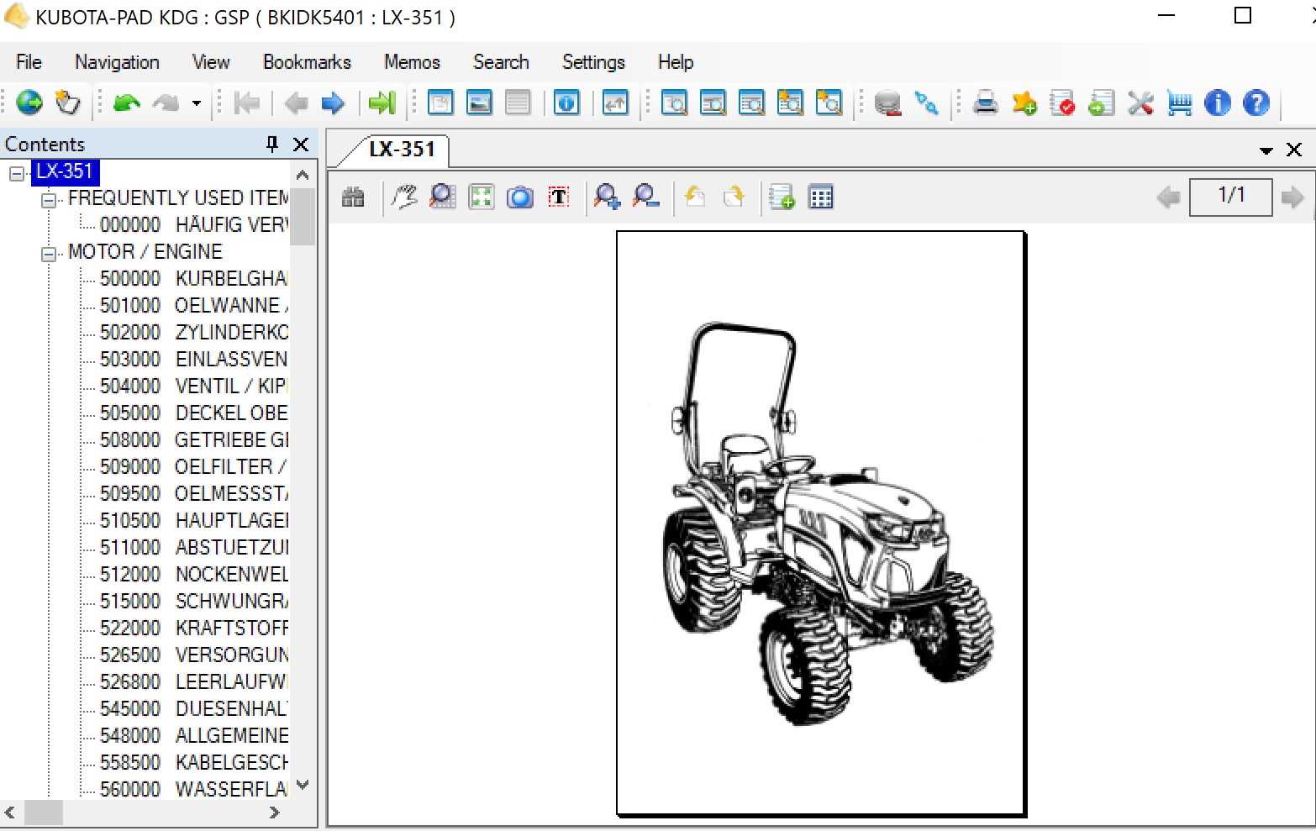Click the Contents tree scroll down arrow
Image resolution: width=1316 pixels, height=831 pixels.
pyautogui.click(x=303, y=786)
